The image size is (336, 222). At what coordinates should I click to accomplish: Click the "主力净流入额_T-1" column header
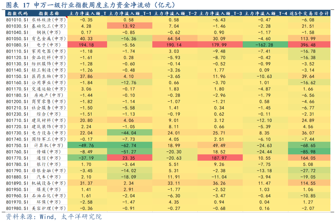[130, 13]
